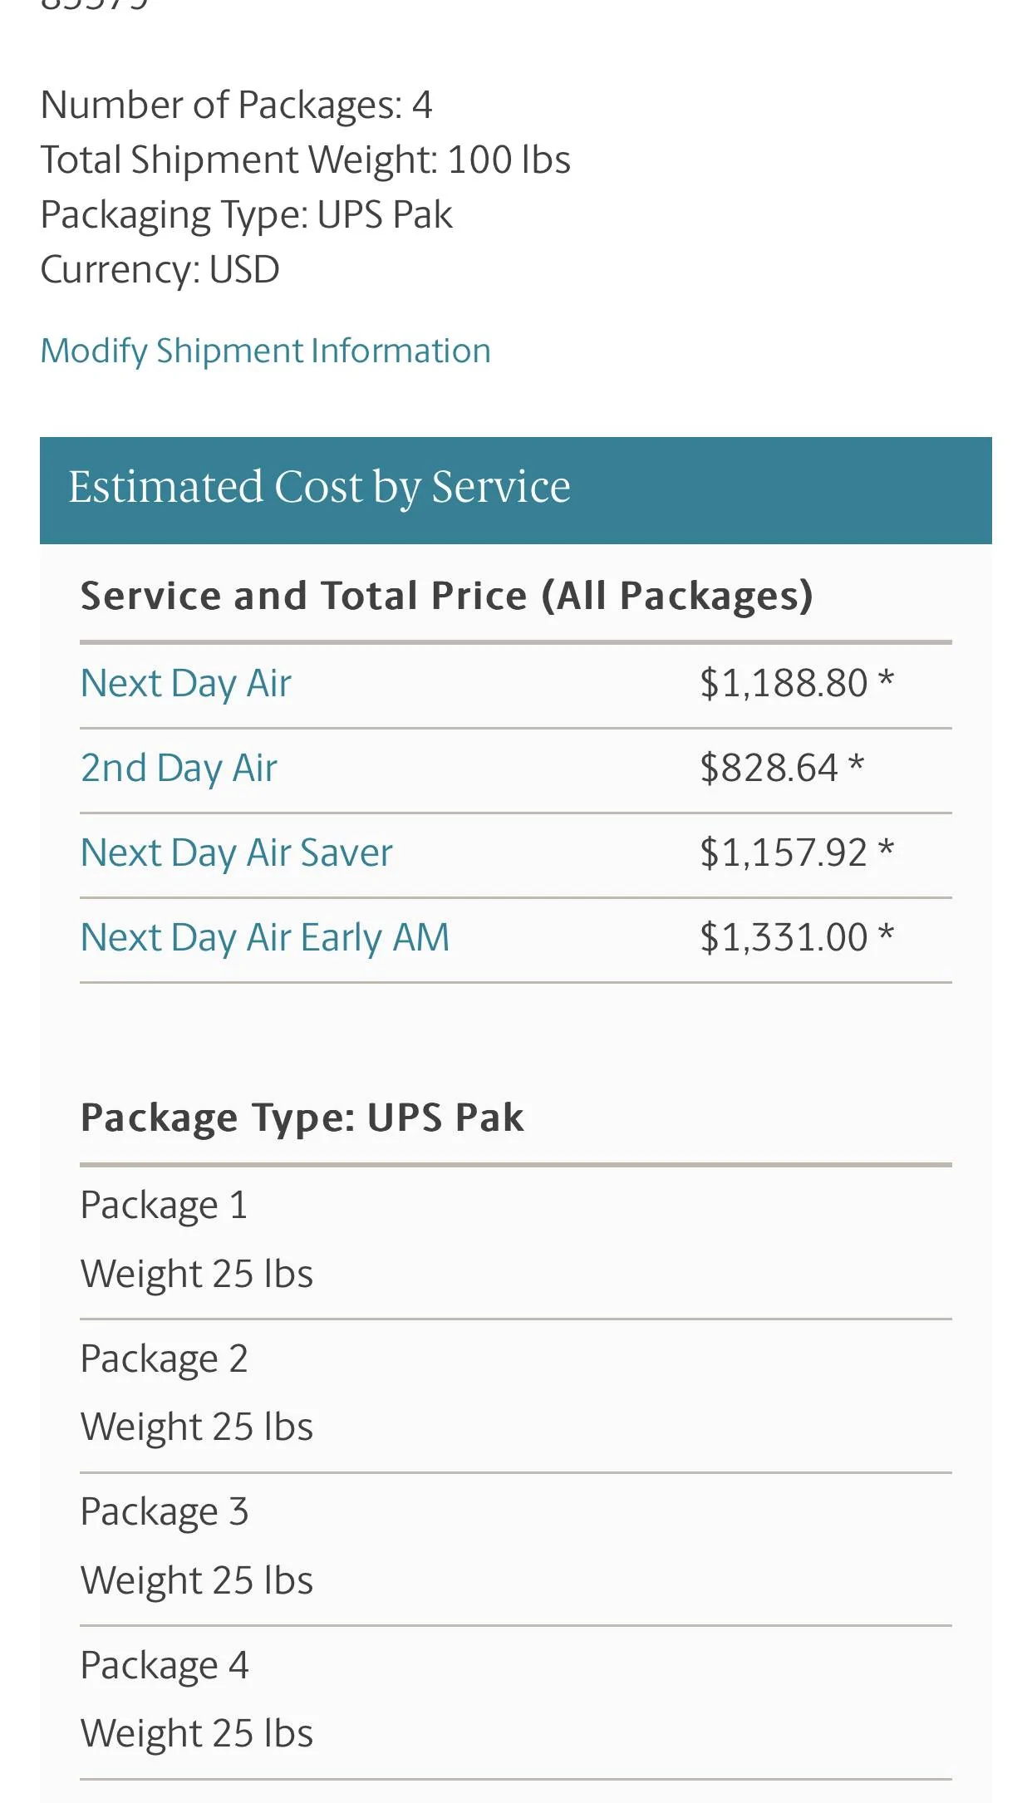Select Next Day Air Early AM service
This screenshot has height=1803, width=1032.
point(265,938)
